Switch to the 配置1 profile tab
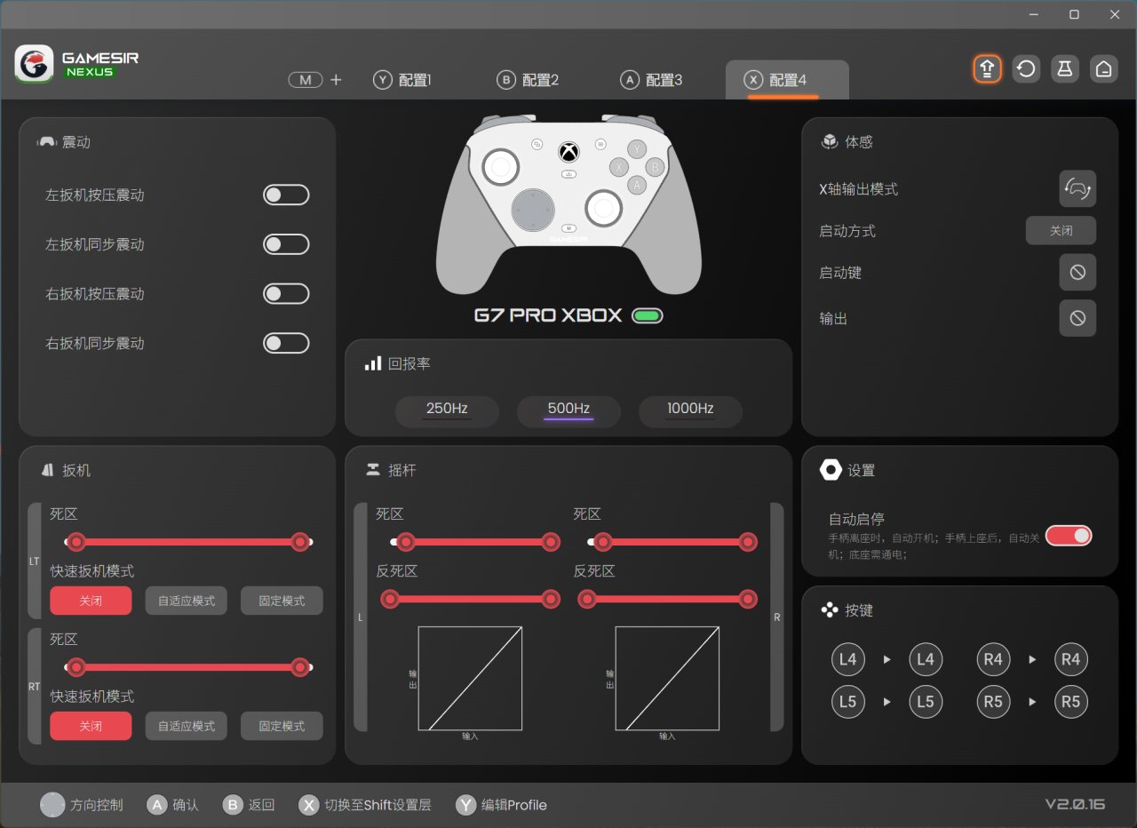 pos(402,80)
